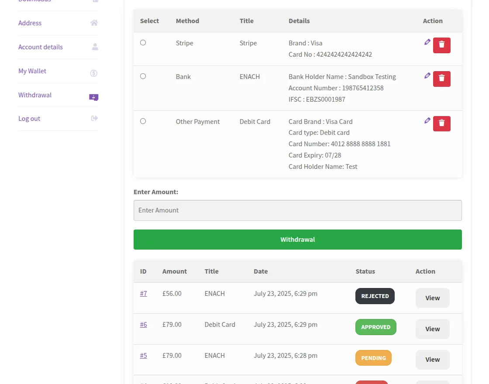Delete the Debit Card method using trash icon
489x384 pixels.
pyautogui.click(x=441, y=123)
